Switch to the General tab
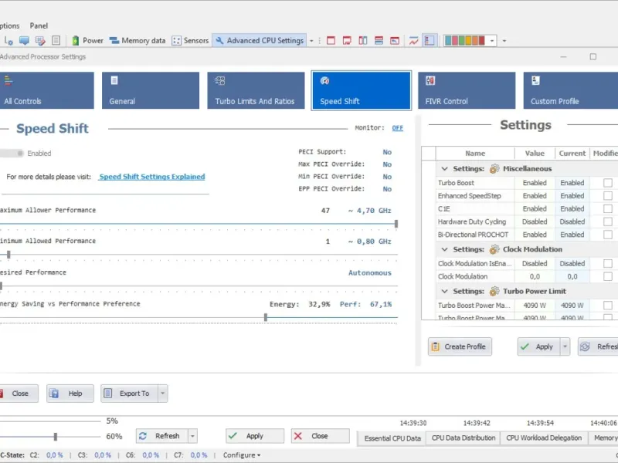 pos(151,90)
